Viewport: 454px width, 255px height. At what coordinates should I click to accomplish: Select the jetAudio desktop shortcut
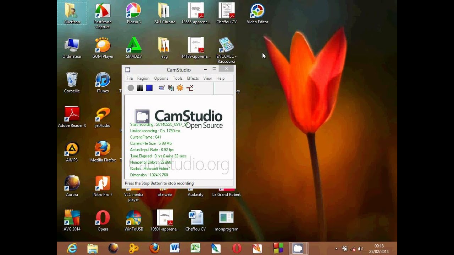[x=103, y=117]
